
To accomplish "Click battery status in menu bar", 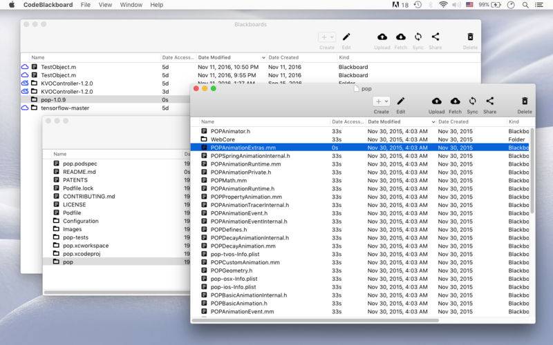I will pos(490,5).
